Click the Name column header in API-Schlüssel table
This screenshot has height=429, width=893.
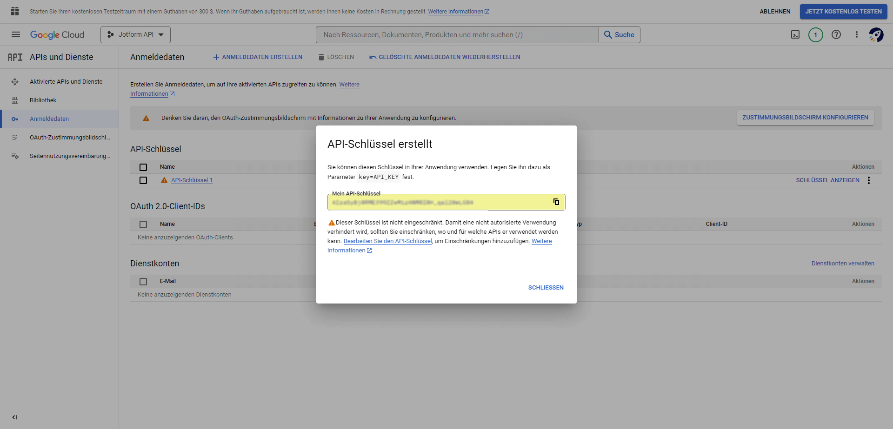[167, 167]
